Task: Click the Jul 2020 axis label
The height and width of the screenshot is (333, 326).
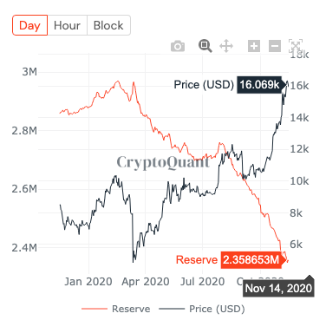Action: pos(202,282)
